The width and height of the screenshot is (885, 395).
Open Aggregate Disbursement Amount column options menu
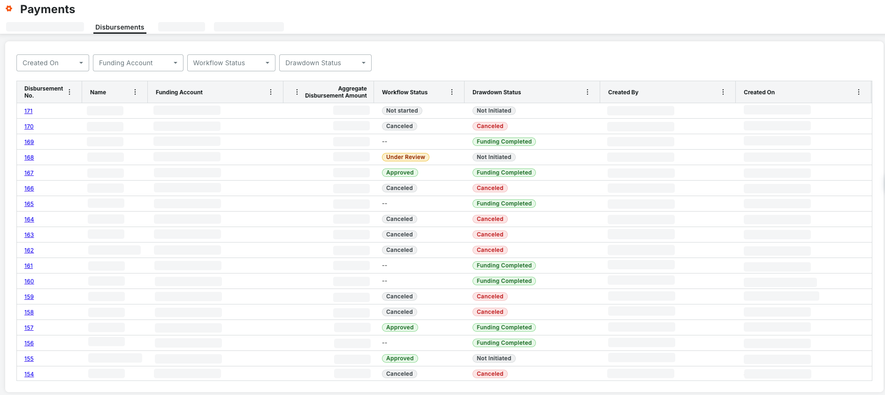297,92
